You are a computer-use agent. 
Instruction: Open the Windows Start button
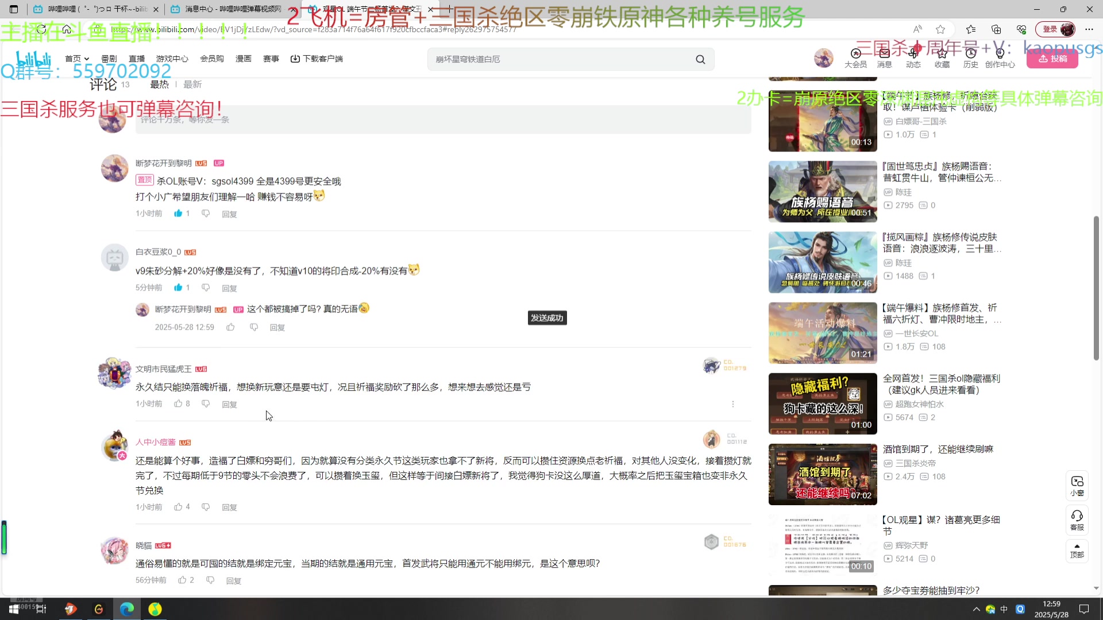coord(14,609)
